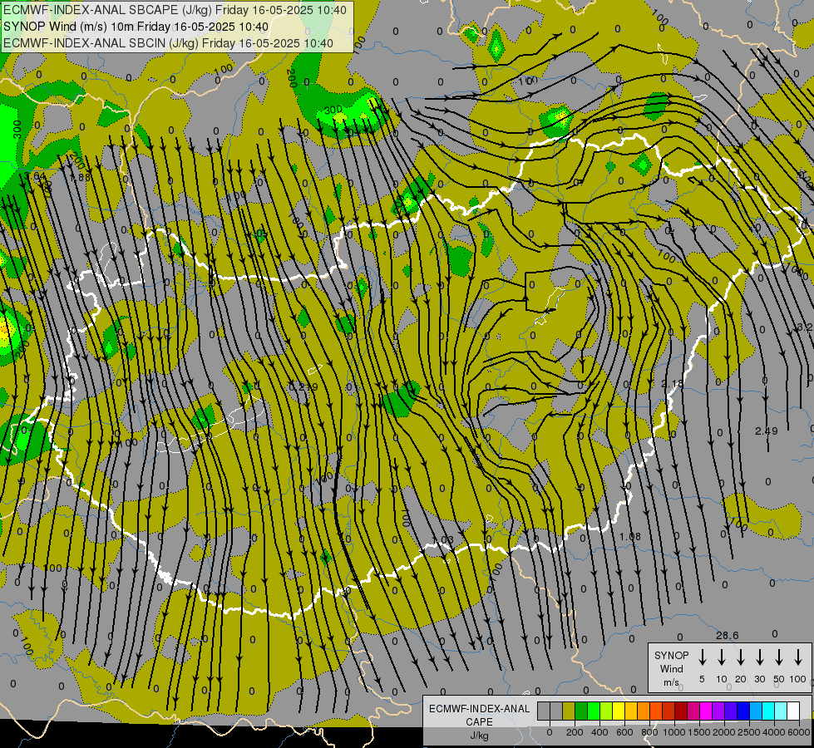Click the '1500' tick on the color scale

[x=699, y=732]
